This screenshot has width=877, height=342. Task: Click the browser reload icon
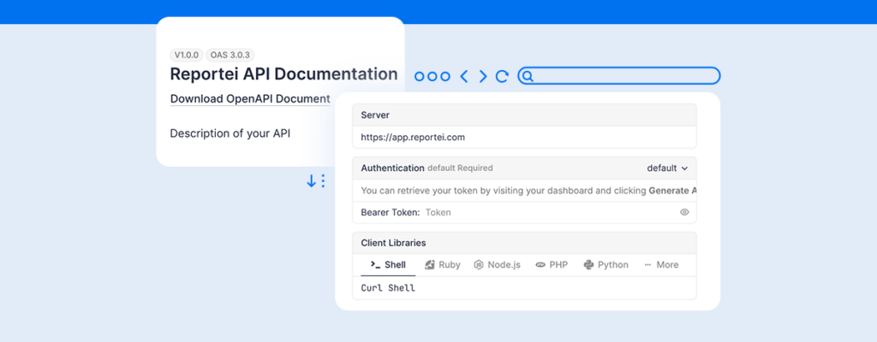coord(502,76)
